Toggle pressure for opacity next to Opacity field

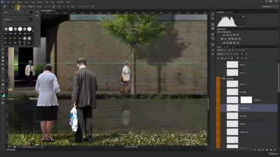pos(53,7)
